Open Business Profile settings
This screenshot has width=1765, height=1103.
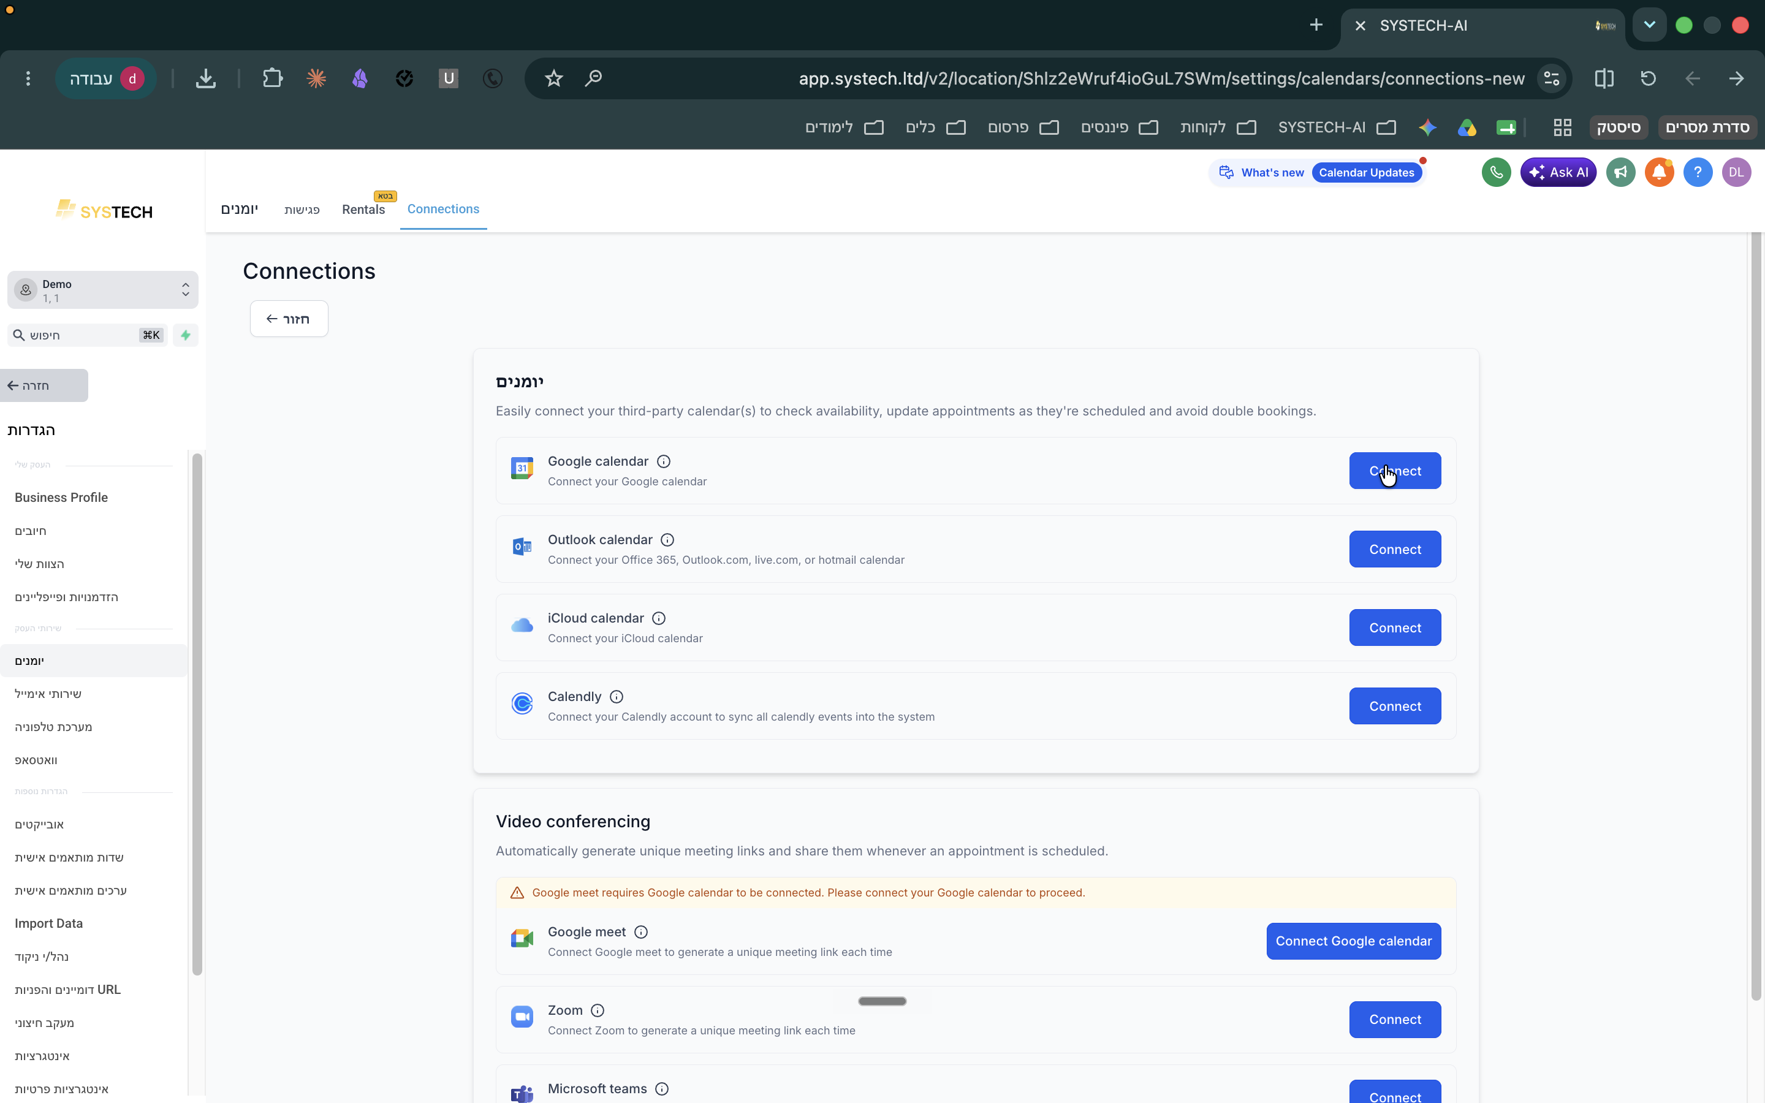click(x=61, y=498)
